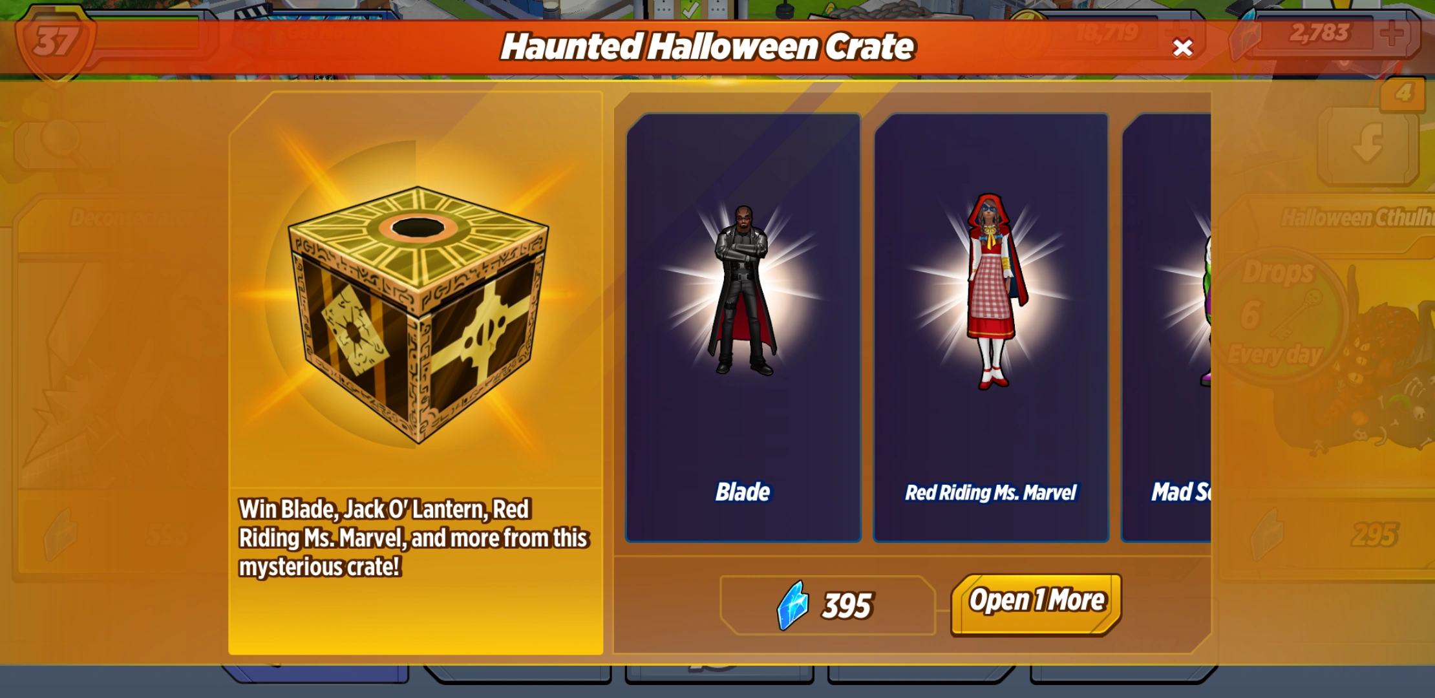Tap the Red Riding Ms. Marvel figure
1435x698 pixels.
995,291
